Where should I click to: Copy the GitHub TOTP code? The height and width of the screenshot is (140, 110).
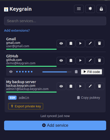[76, 72]
